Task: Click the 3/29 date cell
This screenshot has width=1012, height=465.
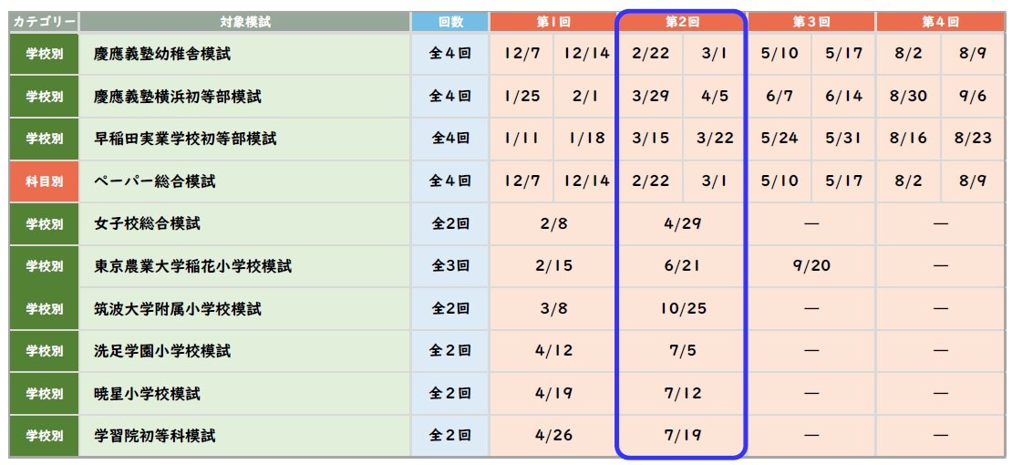Action: coord(650,96)
